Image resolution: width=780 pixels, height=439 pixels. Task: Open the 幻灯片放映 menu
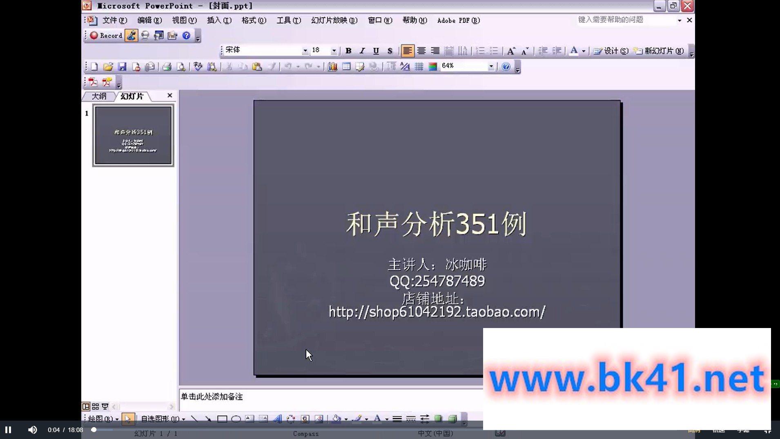[x=334, y=20]
